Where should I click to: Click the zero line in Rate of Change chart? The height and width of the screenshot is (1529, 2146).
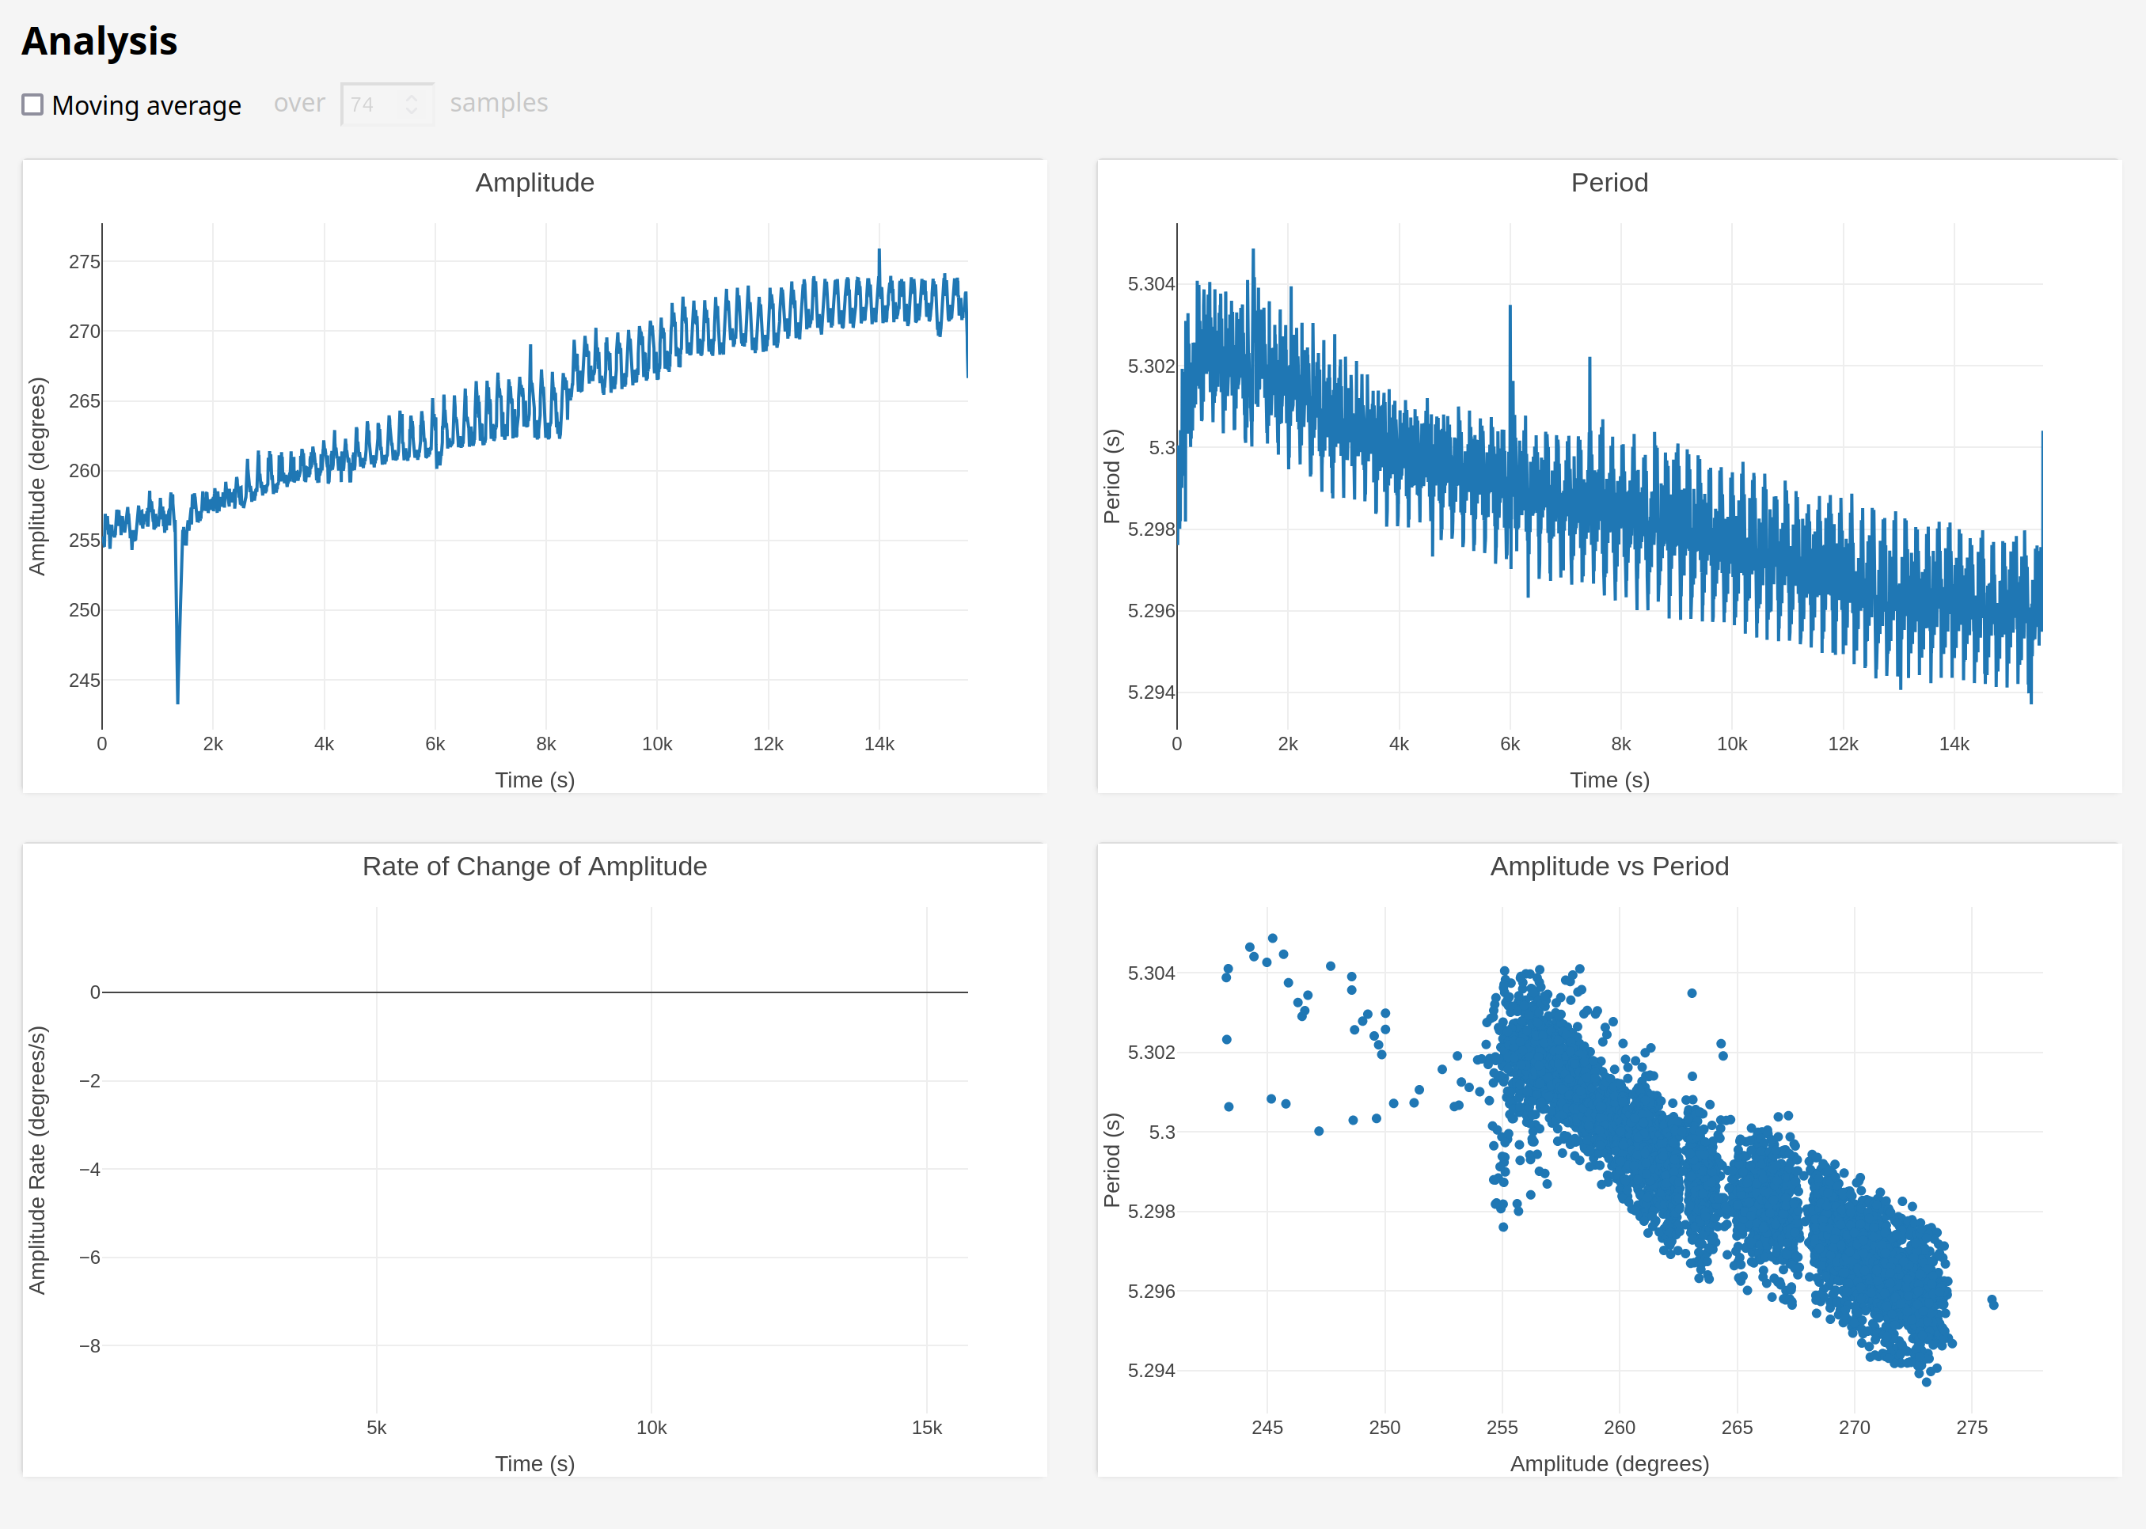point(534,992)
